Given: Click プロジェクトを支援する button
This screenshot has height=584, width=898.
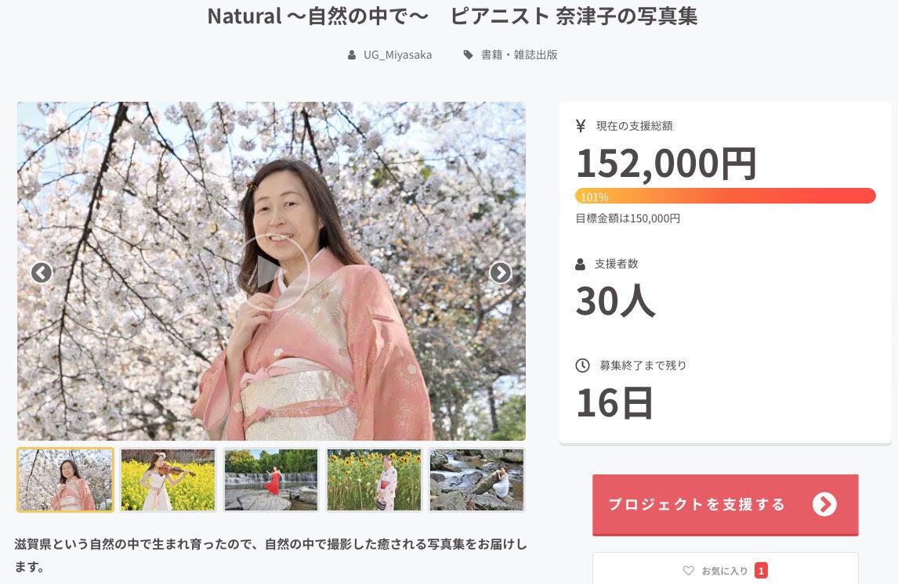Looking at the screenshot, I should (725, 504).
